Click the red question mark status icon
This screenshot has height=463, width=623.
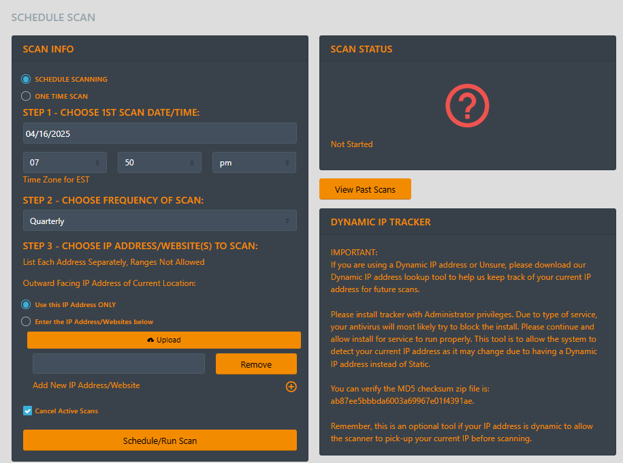466,107
